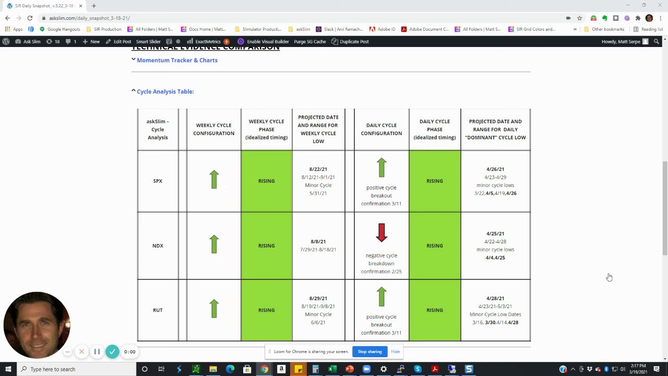
Task: Open Skype from taskbar
Action: coord(417,369)
